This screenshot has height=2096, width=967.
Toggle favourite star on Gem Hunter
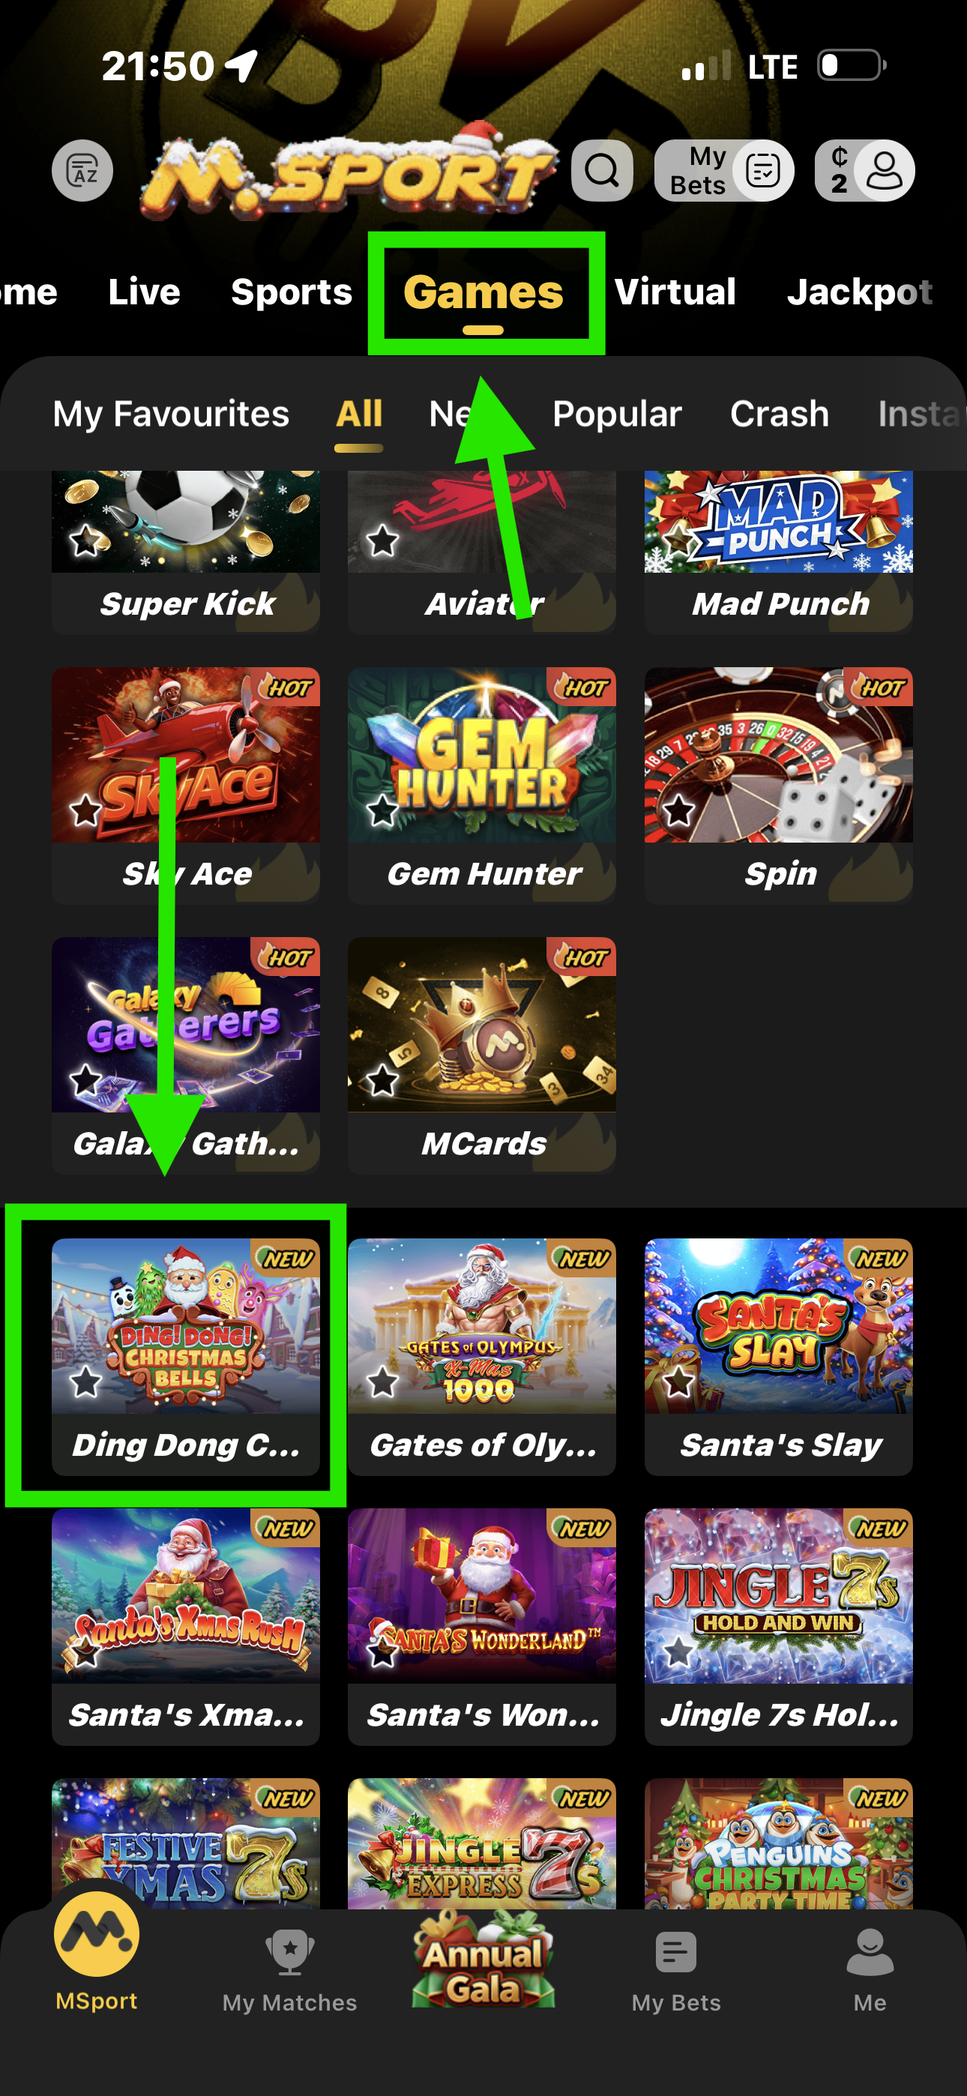[382, 810]
